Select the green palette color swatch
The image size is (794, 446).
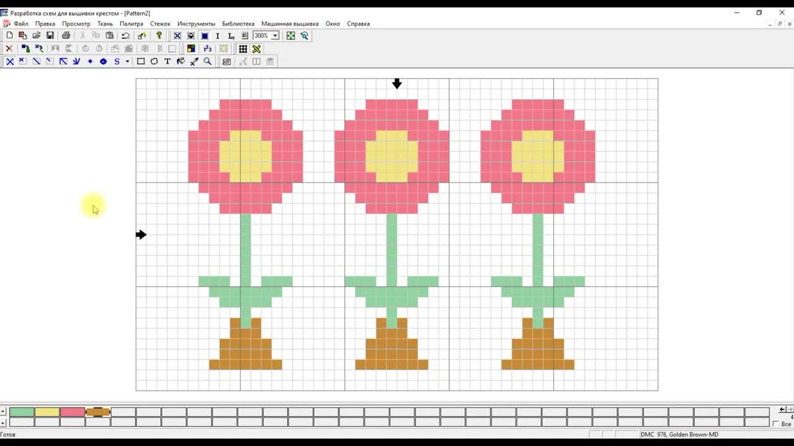(22, 412)
